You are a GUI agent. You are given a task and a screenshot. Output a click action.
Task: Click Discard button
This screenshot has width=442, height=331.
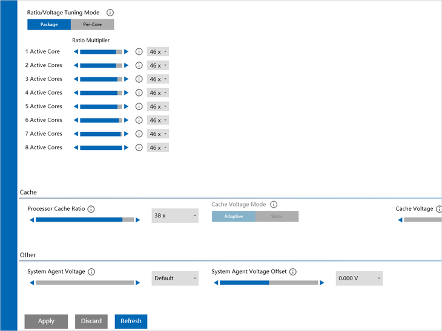pyautogui.click(x=91, y=321)
